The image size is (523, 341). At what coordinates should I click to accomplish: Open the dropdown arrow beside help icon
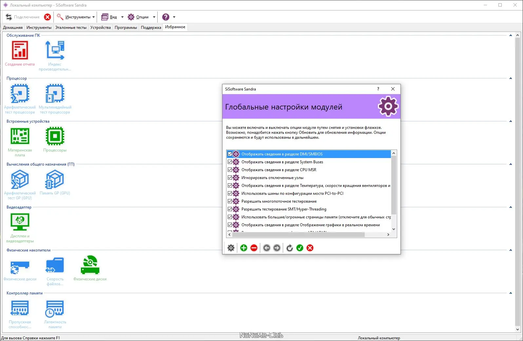[174, 17]
